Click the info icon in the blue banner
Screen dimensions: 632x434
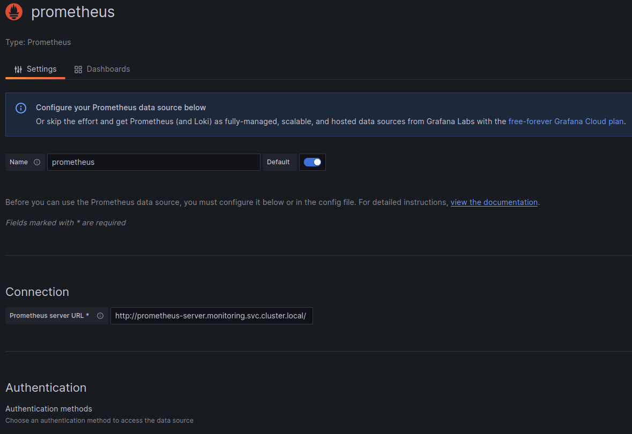click(21, 108)
